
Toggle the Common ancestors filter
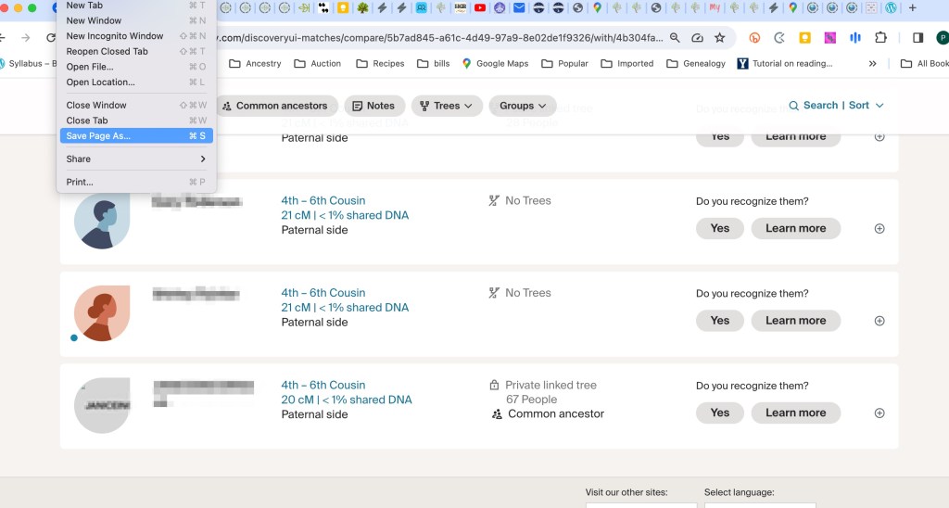[274, 106]
